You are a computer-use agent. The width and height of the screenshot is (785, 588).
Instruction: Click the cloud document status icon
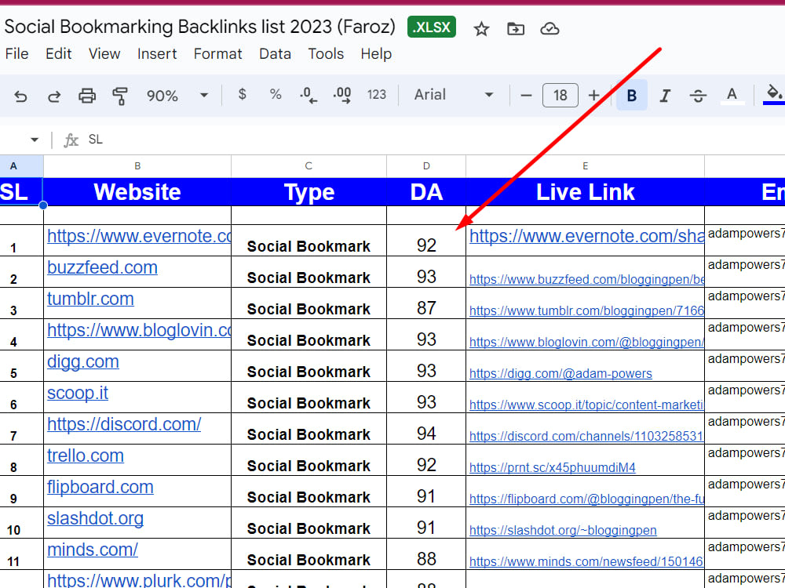tap(549, 29)
